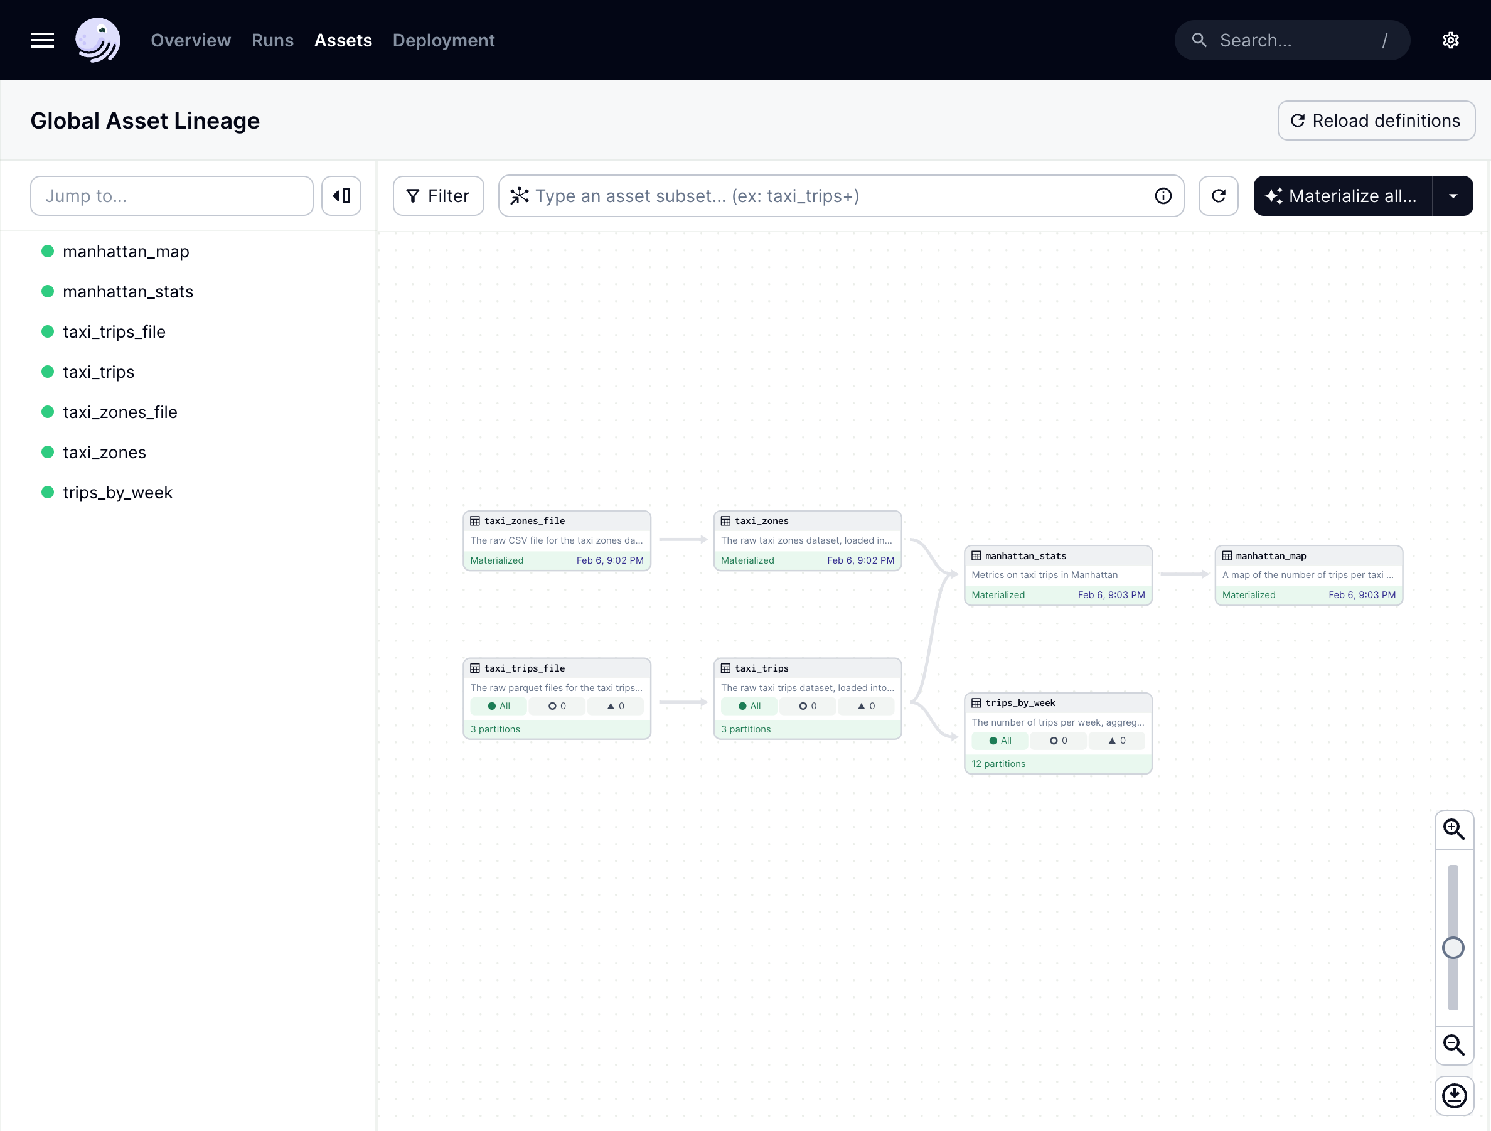This screenshot has width=1491, height=1131.
Task: Click the table icon on taxi_zones node
Action: [x=725, y=521]
